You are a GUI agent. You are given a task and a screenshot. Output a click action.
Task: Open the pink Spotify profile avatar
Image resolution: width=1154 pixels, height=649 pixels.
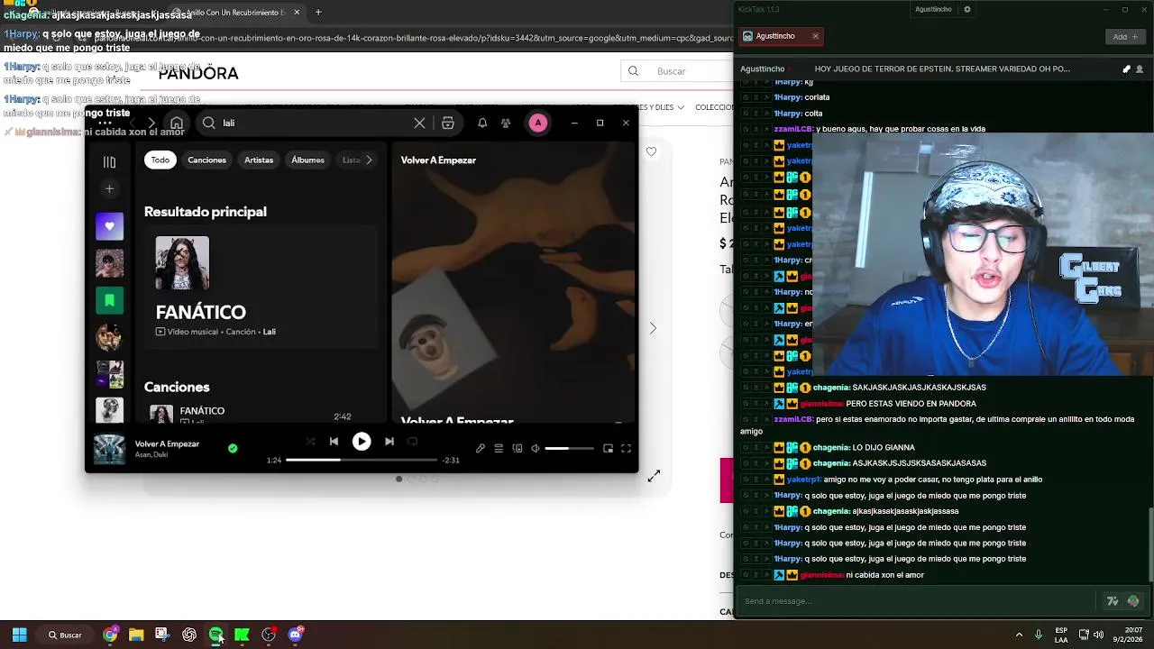tap(538, 123)
